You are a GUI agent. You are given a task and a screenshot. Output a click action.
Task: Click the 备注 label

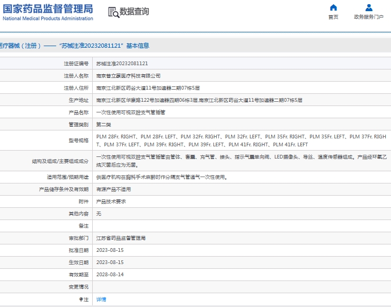[84, 226]
